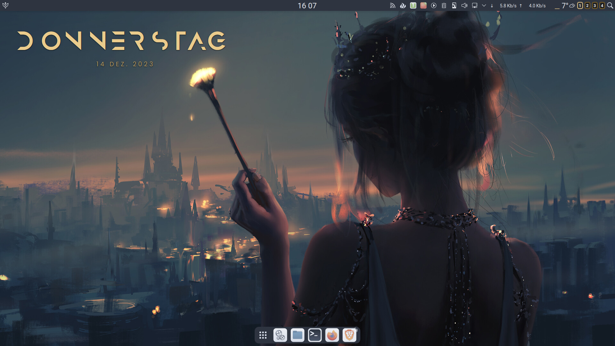Image resolution: width=615 pixels, height=346 pixels.
Task: Launch the terminal from the dock
Action: tap(315, 335)
